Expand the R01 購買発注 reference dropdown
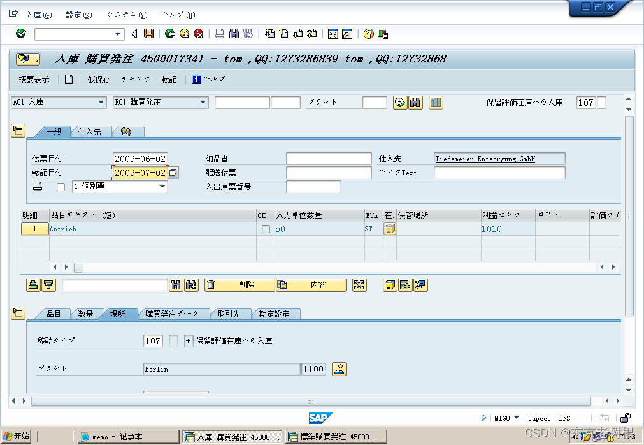 (203, 103)
